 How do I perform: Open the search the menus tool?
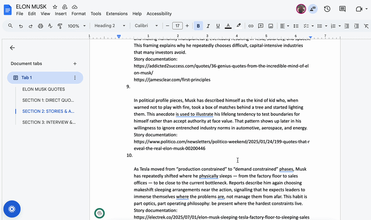[10, 26]
